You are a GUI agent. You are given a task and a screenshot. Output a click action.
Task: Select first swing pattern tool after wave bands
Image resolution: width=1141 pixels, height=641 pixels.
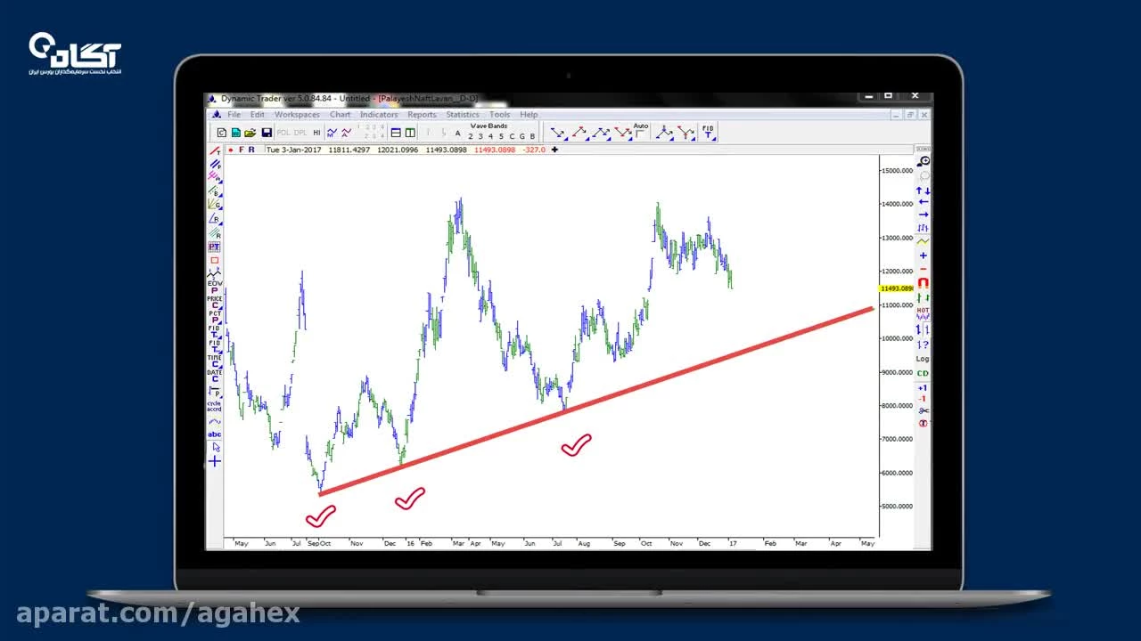coord(558,133)
